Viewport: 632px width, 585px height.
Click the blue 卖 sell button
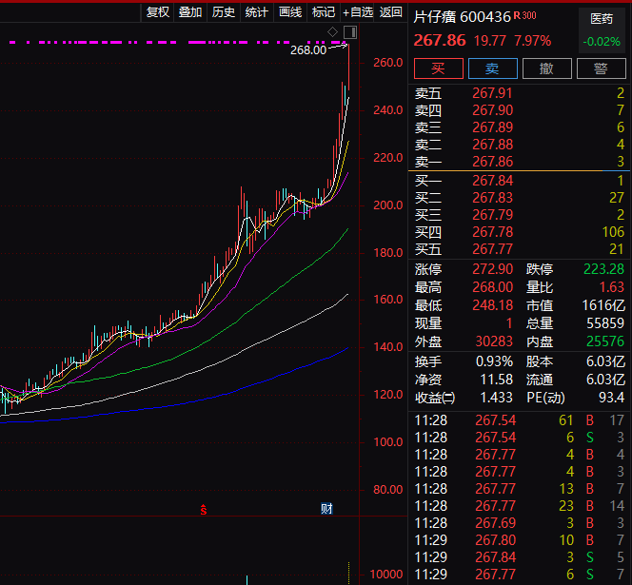[x=492, y=68]
